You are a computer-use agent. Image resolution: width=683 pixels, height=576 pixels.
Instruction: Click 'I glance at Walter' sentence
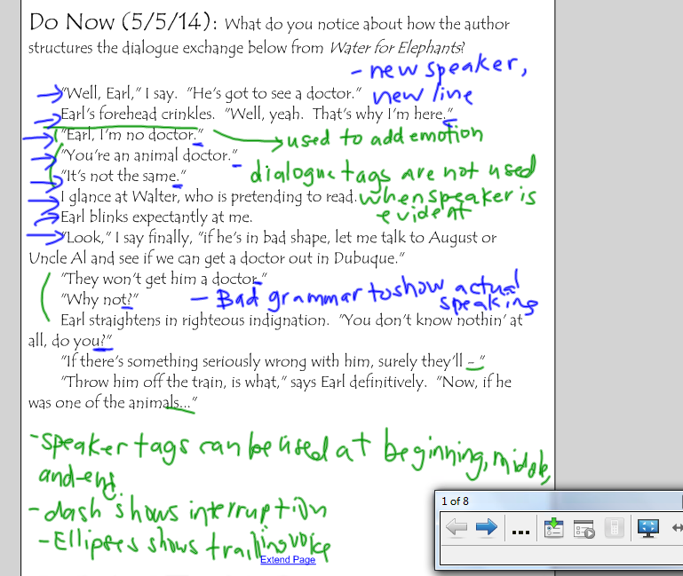tap(209, 197)
